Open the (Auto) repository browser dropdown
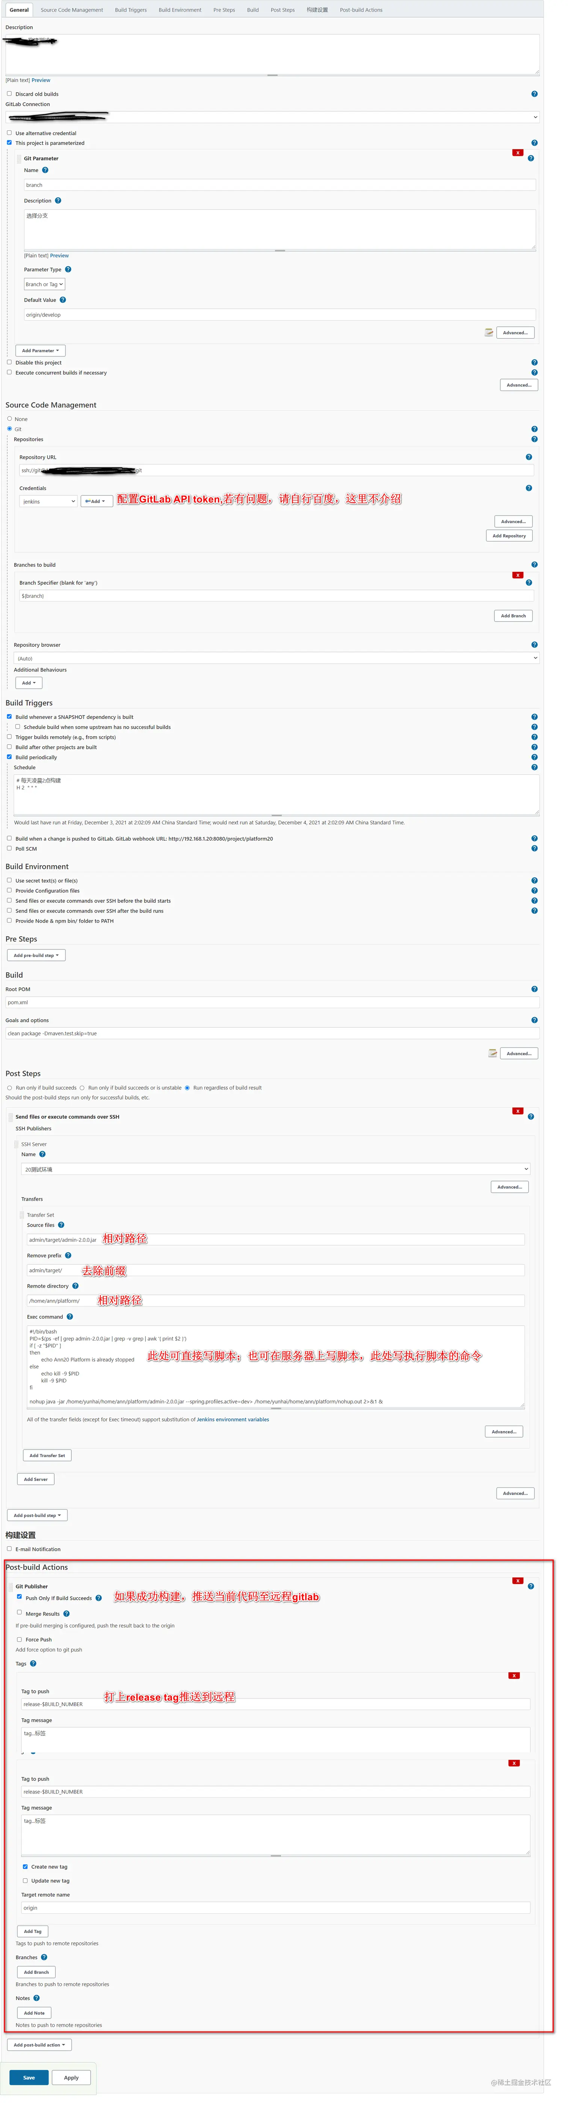The height and width of the screenshot is (2103, 568). click(x=276, y=658)
